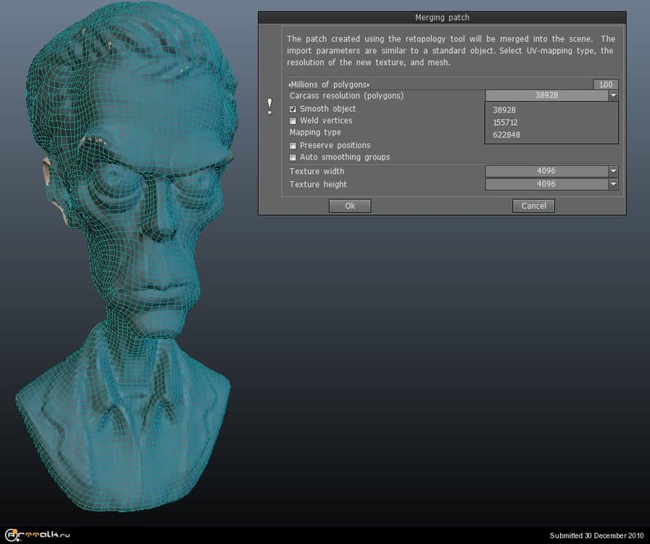650x544 pixels.
Task: Open the Texture width dropdown arrow
Action: (613, 171)
